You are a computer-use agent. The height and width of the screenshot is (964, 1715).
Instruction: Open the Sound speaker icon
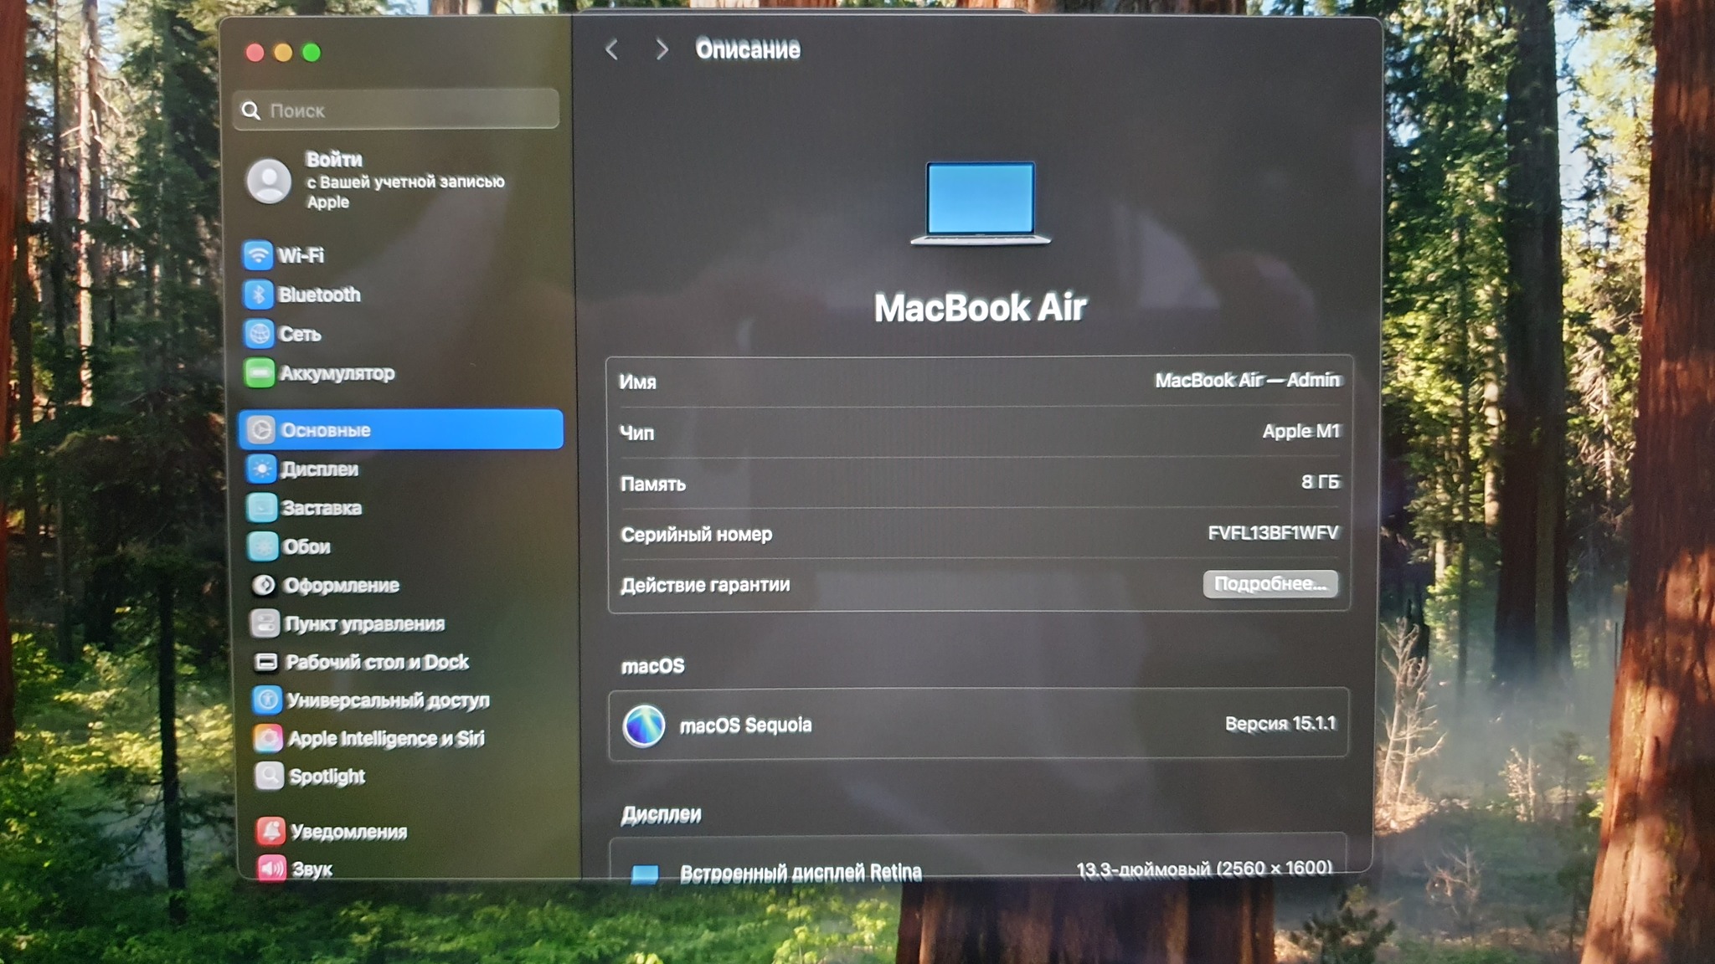pyautogui.click(x=271, y=869)
